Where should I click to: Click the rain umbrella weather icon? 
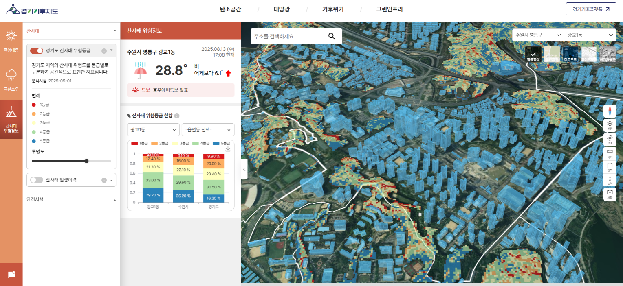[141, 70]
